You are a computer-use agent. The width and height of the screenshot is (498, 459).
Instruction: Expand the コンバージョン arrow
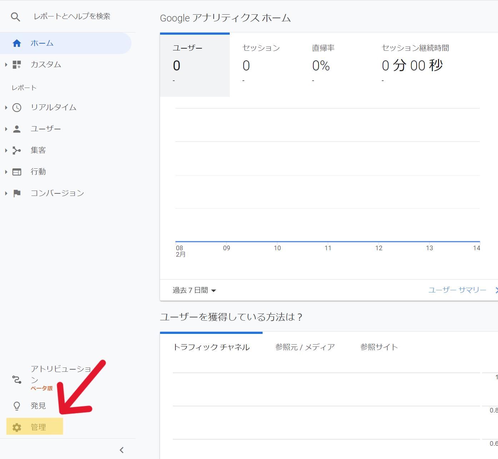coord(6,193)
